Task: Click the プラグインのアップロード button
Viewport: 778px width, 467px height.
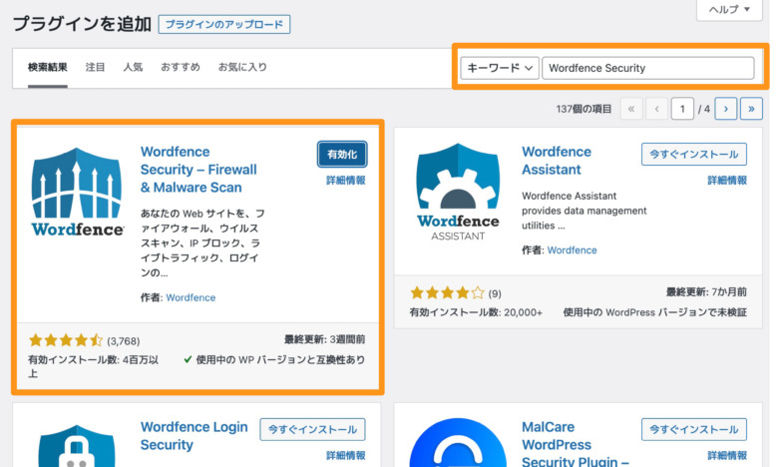Action: 224,24
